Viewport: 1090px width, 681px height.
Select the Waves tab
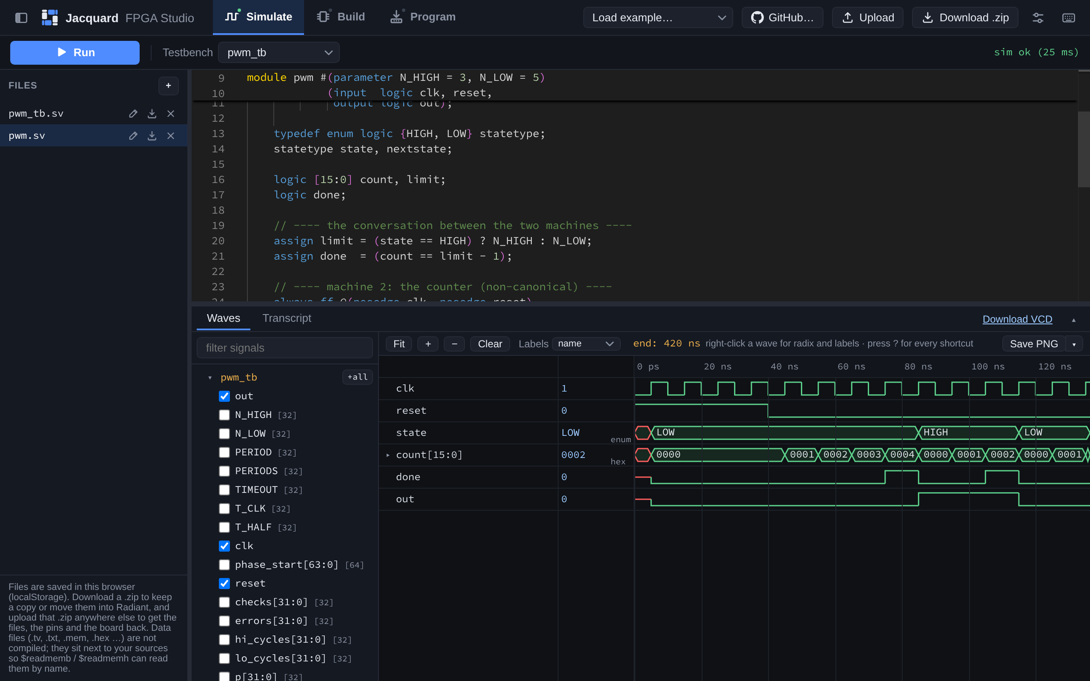tap(224, 318)
